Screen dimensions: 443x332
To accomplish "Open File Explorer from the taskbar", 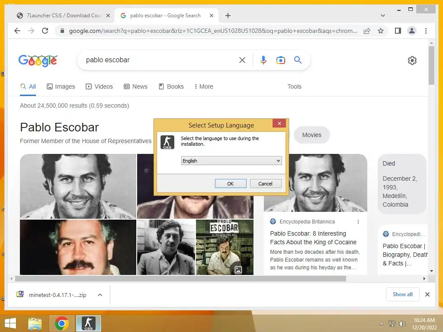I will (35, 323).
